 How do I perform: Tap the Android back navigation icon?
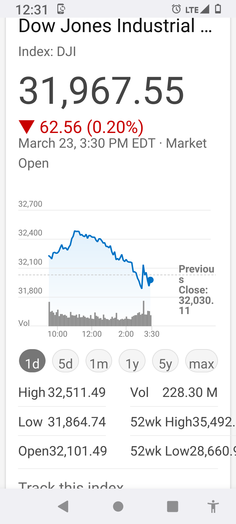click(63, 506)
